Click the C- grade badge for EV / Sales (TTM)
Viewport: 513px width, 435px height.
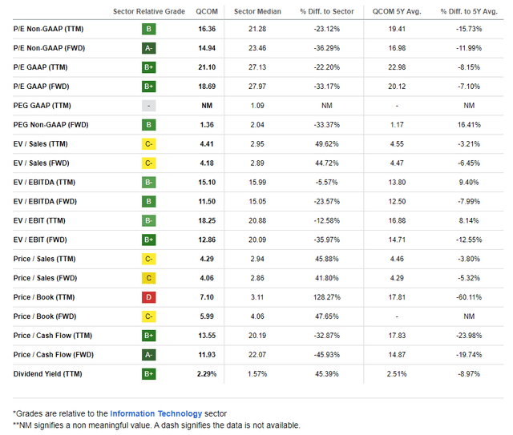149,144
